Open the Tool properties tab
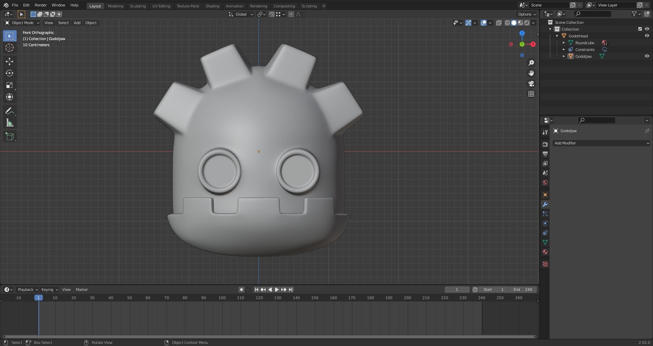 pos(545,132)
